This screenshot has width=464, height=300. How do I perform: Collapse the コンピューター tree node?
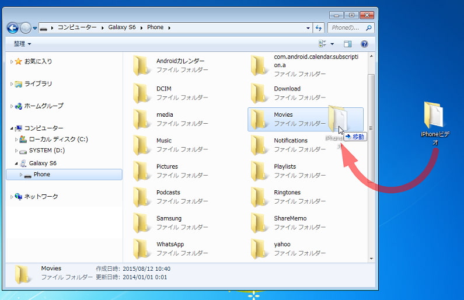[x=11, y=128]
